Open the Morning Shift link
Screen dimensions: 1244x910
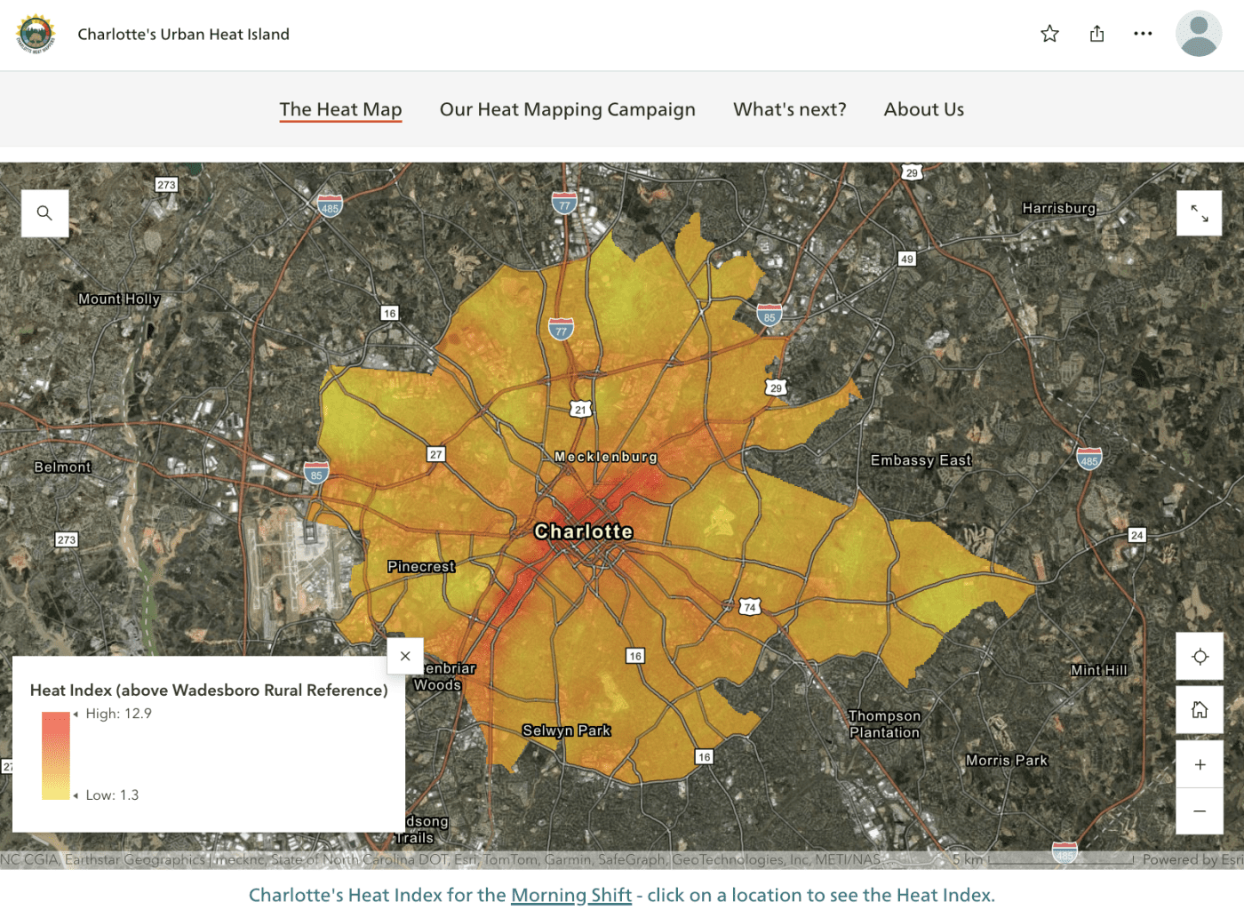[x=571, y=895]
